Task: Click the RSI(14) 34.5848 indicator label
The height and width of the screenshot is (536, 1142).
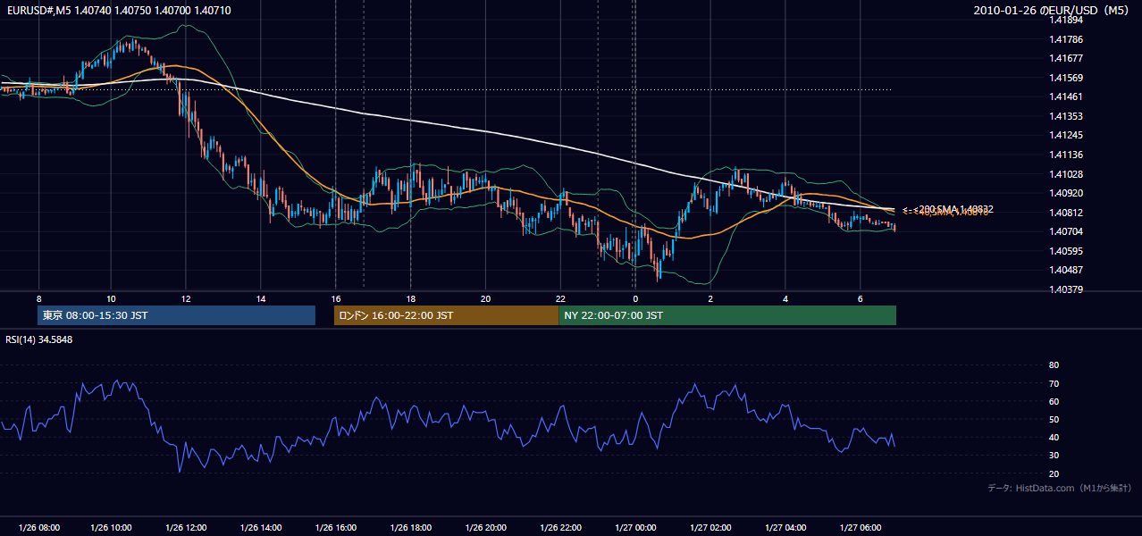Action: click(38, 339)
